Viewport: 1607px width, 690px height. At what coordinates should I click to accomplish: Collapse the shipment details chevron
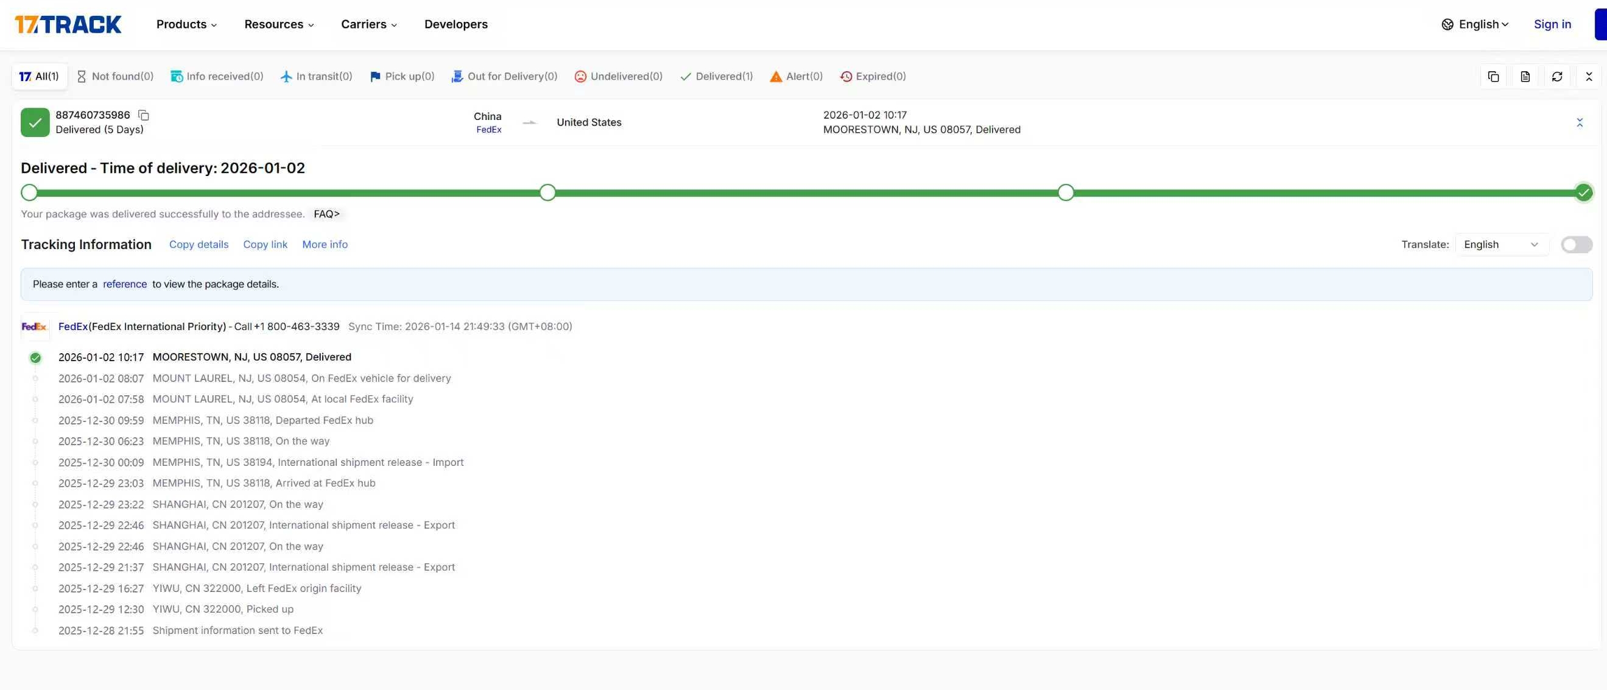(x=1580, y=122)
